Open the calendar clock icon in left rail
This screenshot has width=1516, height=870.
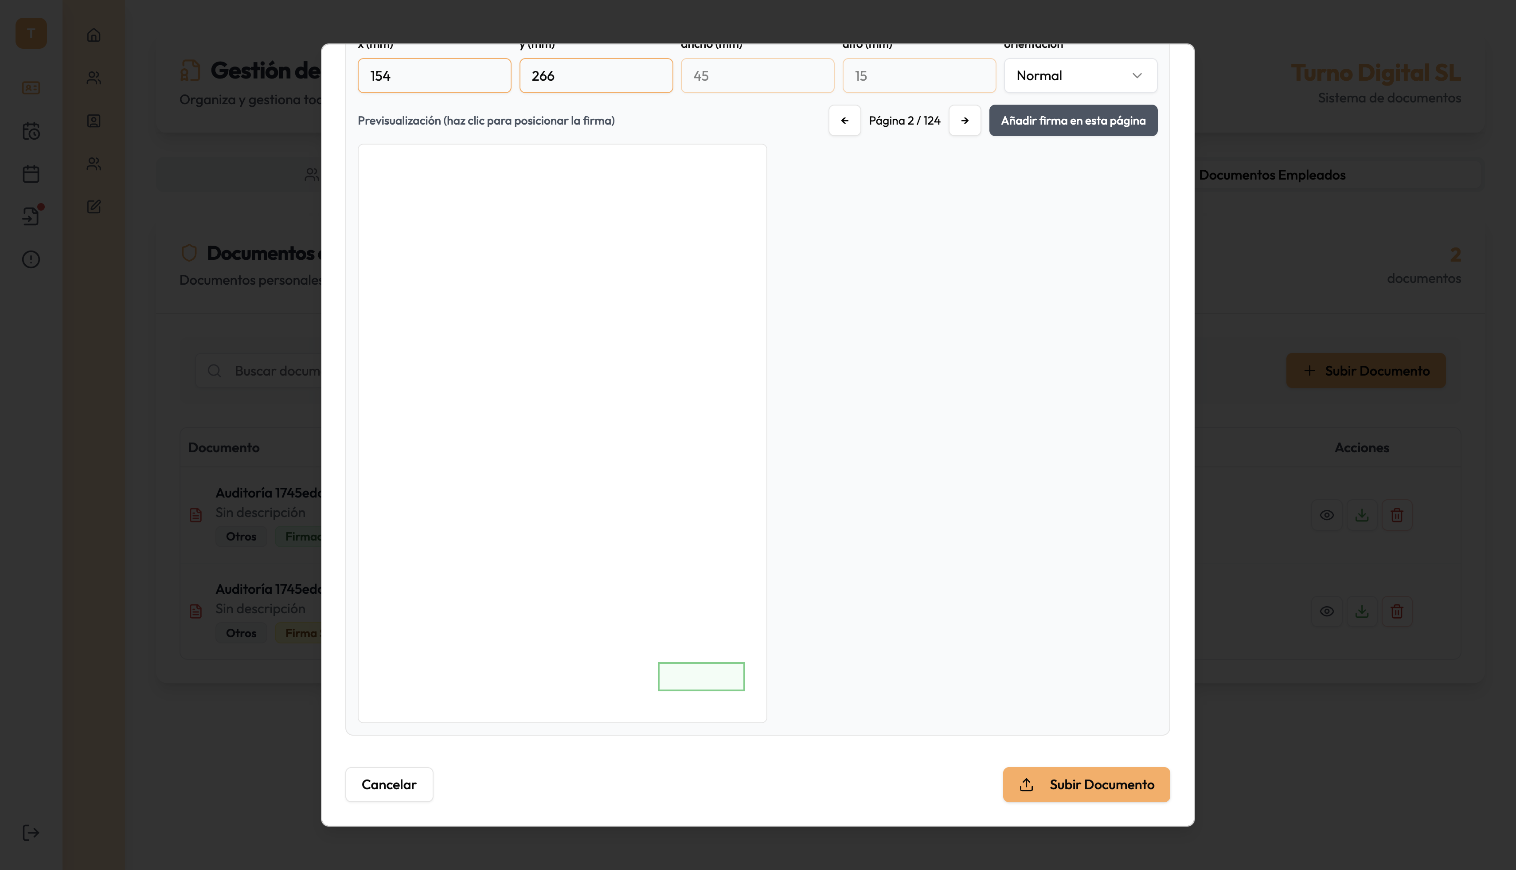[x=31, y=131]
